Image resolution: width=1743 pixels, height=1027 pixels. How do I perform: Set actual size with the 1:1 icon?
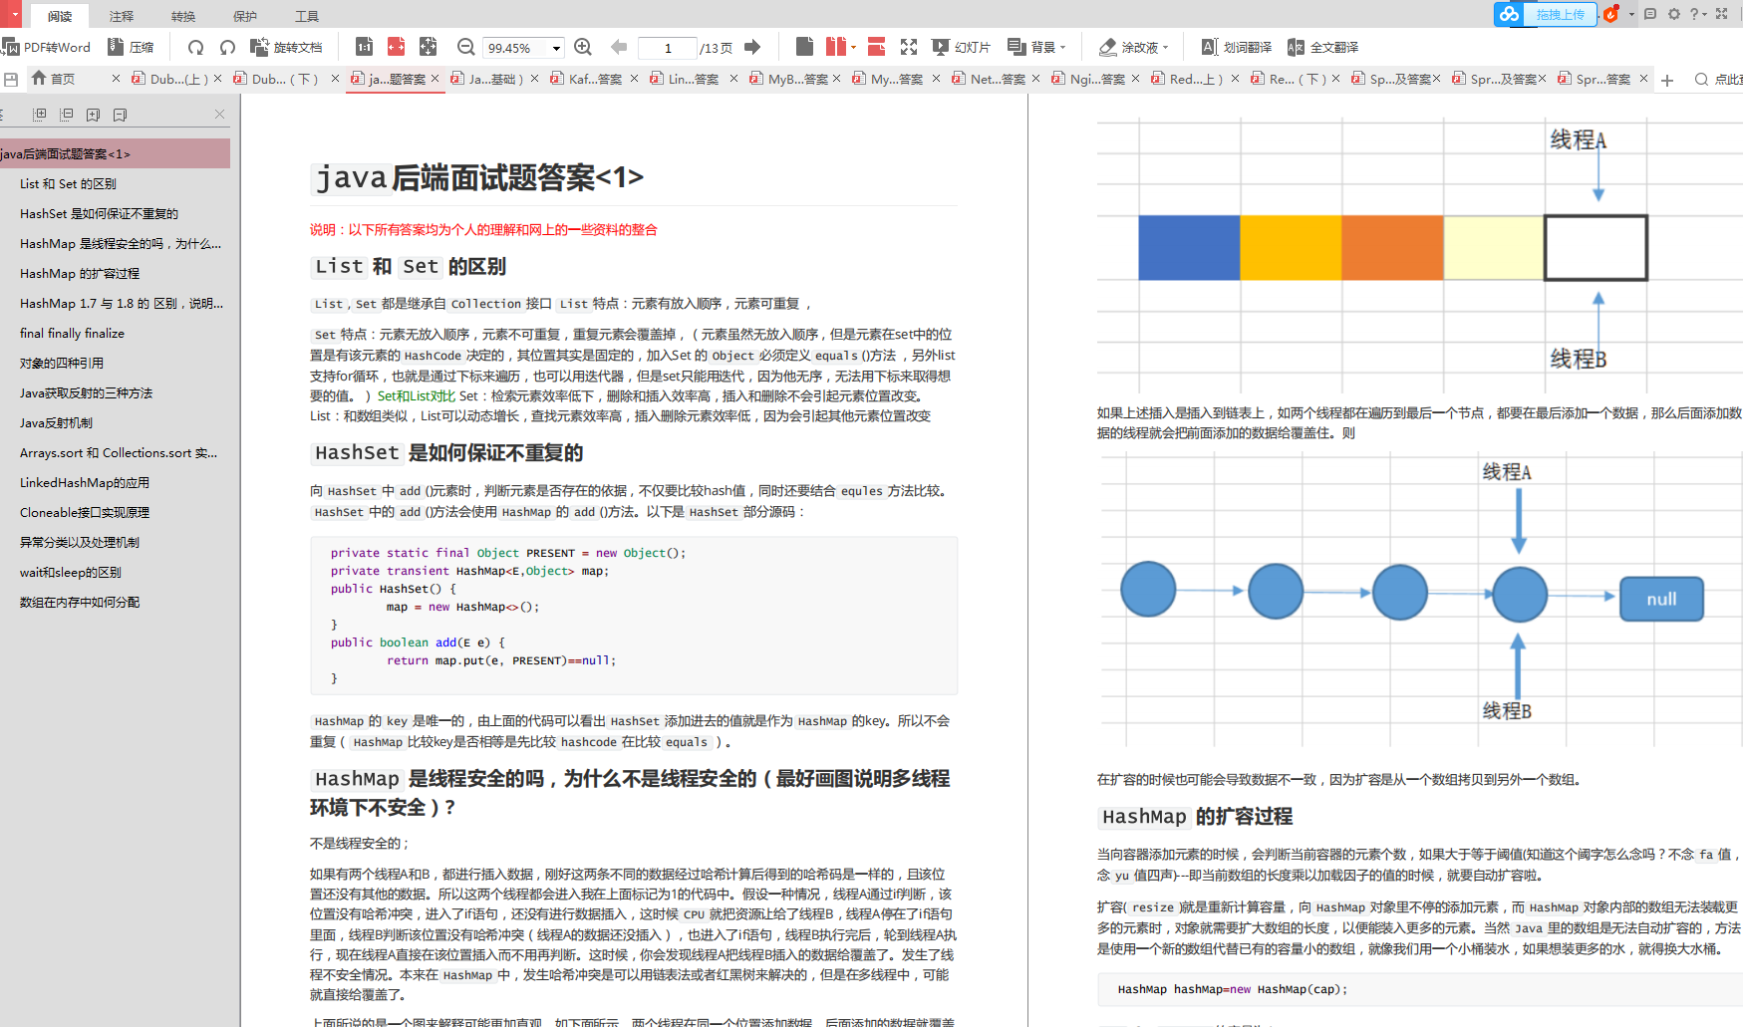pos(364,47)
